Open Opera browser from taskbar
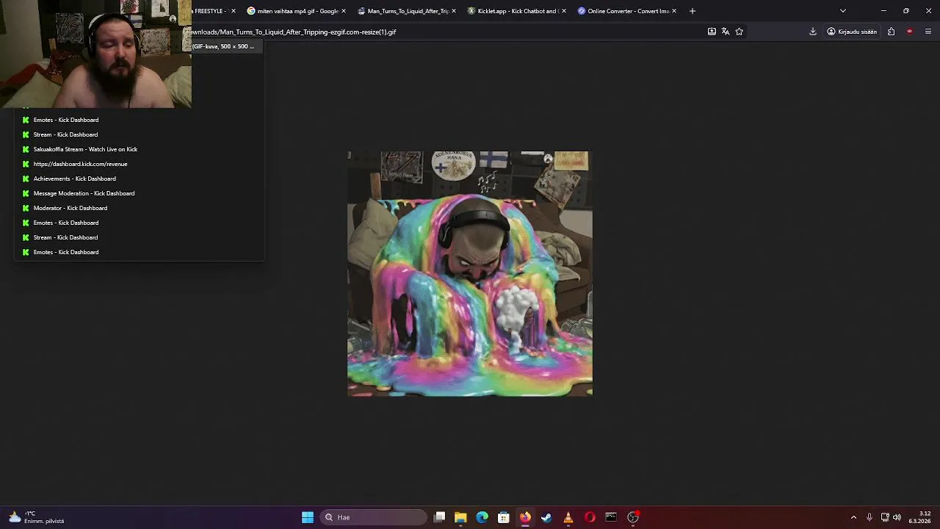 point(590,517)
